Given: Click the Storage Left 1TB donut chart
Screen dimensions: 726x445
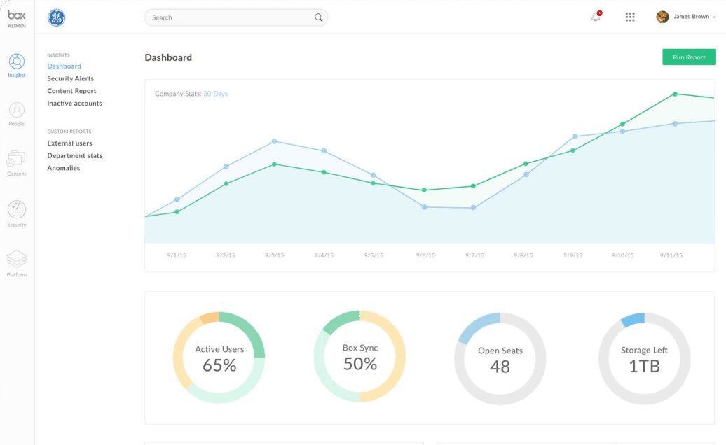Looking at the screenshot, I should point(645,359).
